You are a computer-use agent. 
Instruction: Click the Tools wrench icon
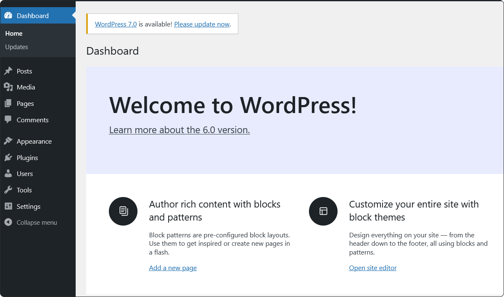pyautogui.click(x=8, y=190)
